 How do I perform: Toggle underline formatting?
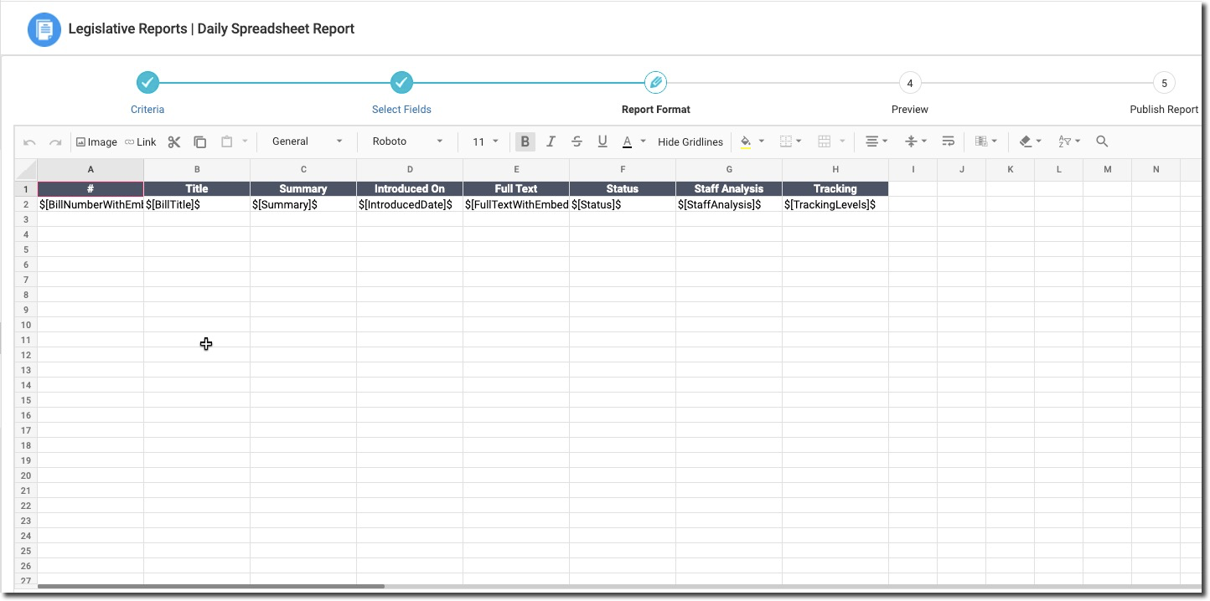pos(602,141)
